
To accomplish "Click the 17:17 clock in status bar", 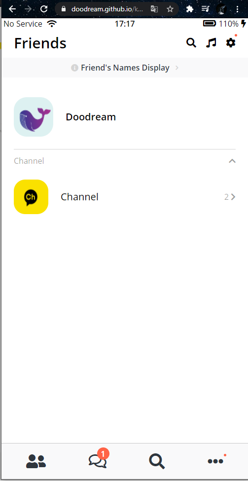I will coord(125,24).
